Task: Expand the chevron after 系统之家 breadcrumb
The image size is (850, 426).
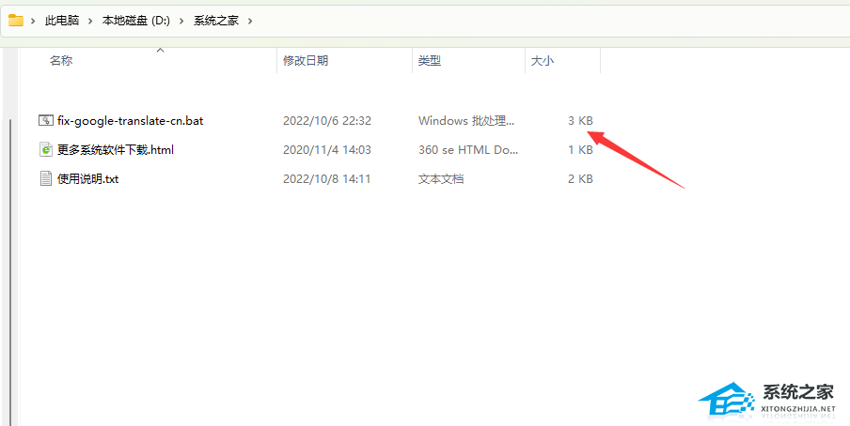Action: pyautogui.click(x=249, y=20)
